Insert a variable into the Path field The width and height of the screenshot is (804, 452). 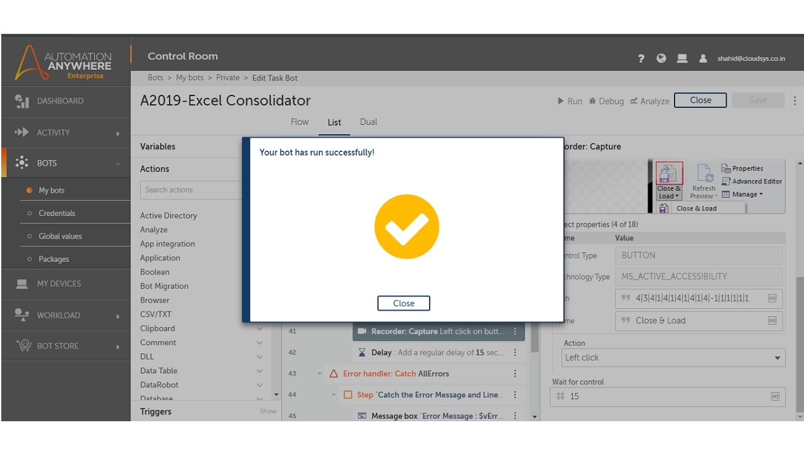point(773,298)
